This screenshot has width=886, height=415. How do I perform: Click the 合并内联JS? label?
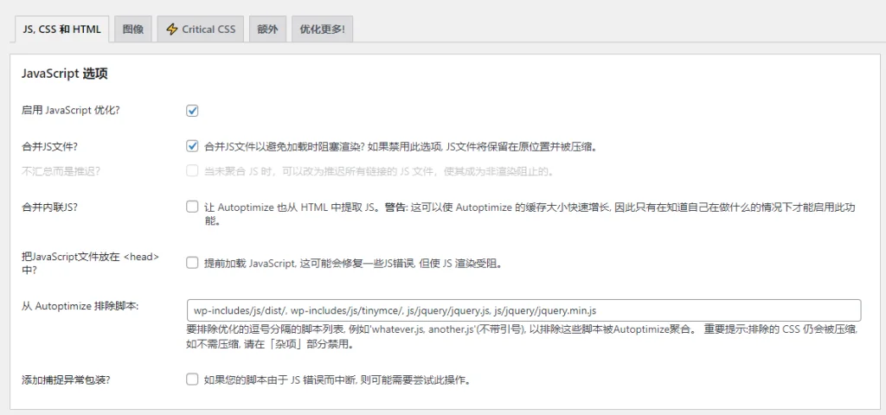49,207
